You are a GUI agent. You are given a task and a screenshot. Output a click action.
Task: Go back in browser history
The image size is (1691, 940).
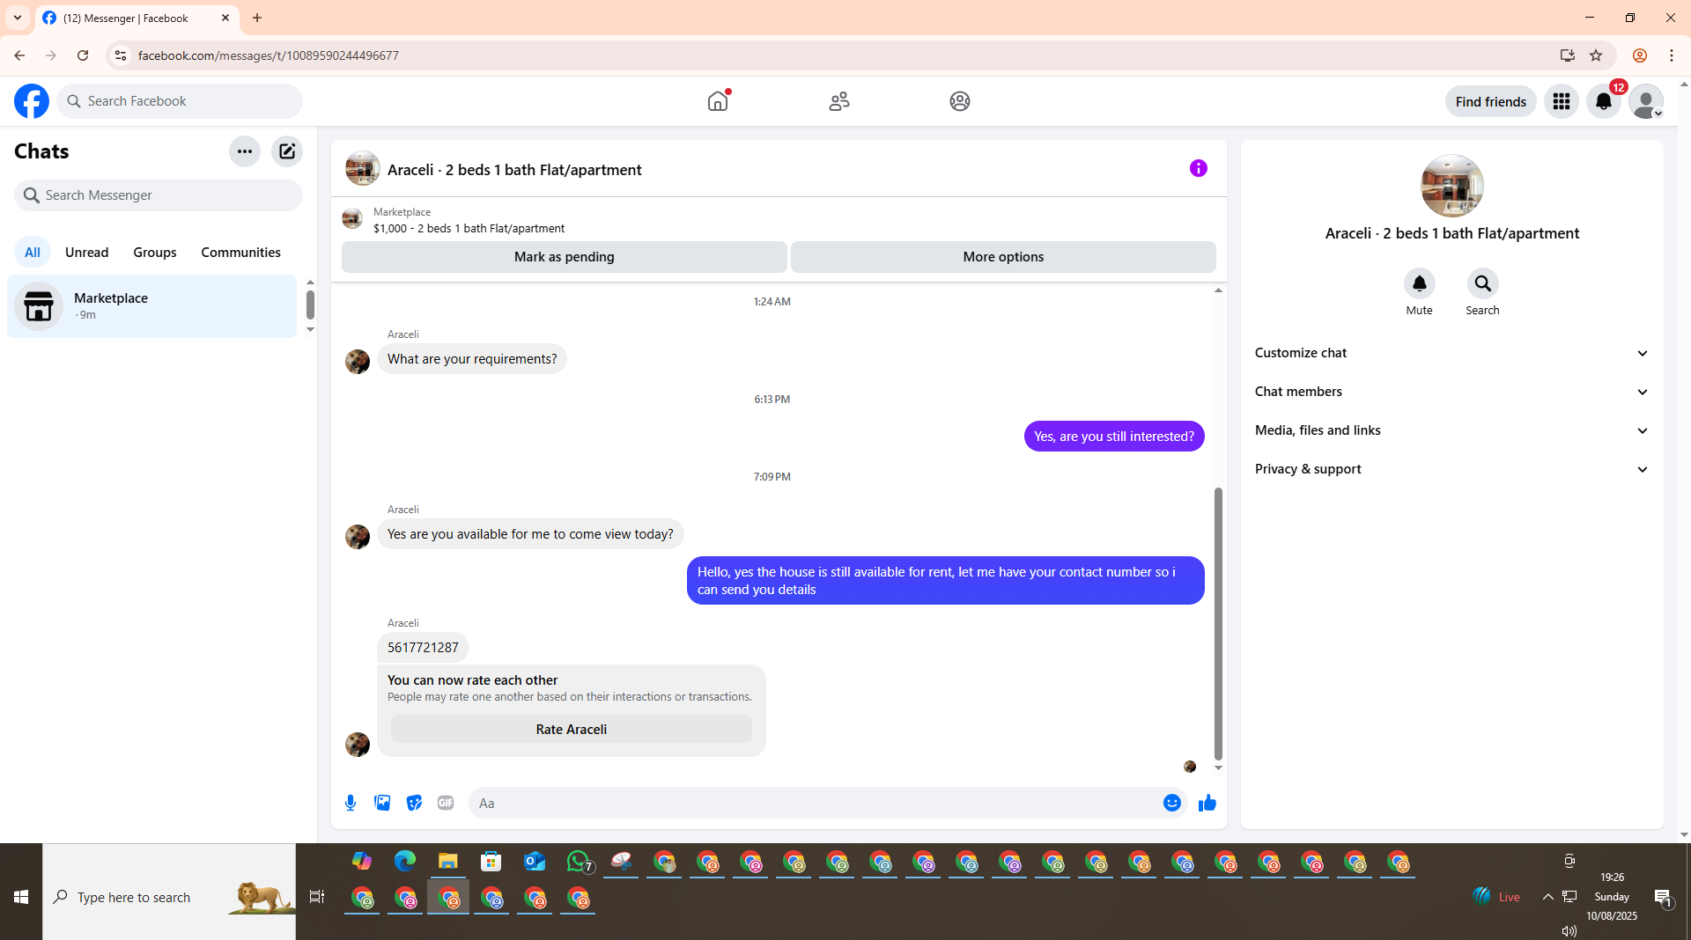pos(19,55)
